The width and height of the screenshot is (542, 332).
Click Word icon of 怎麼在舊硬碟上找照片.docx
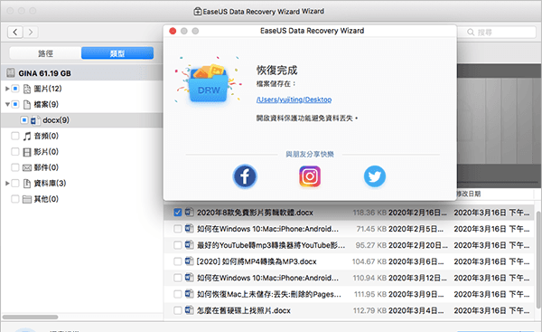189,310
